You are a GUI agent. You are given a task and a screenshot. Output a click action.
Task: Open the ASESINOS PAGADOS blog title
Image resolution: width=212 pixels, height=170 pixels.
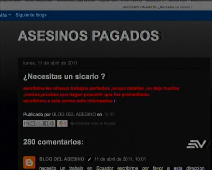coord(88,36)
